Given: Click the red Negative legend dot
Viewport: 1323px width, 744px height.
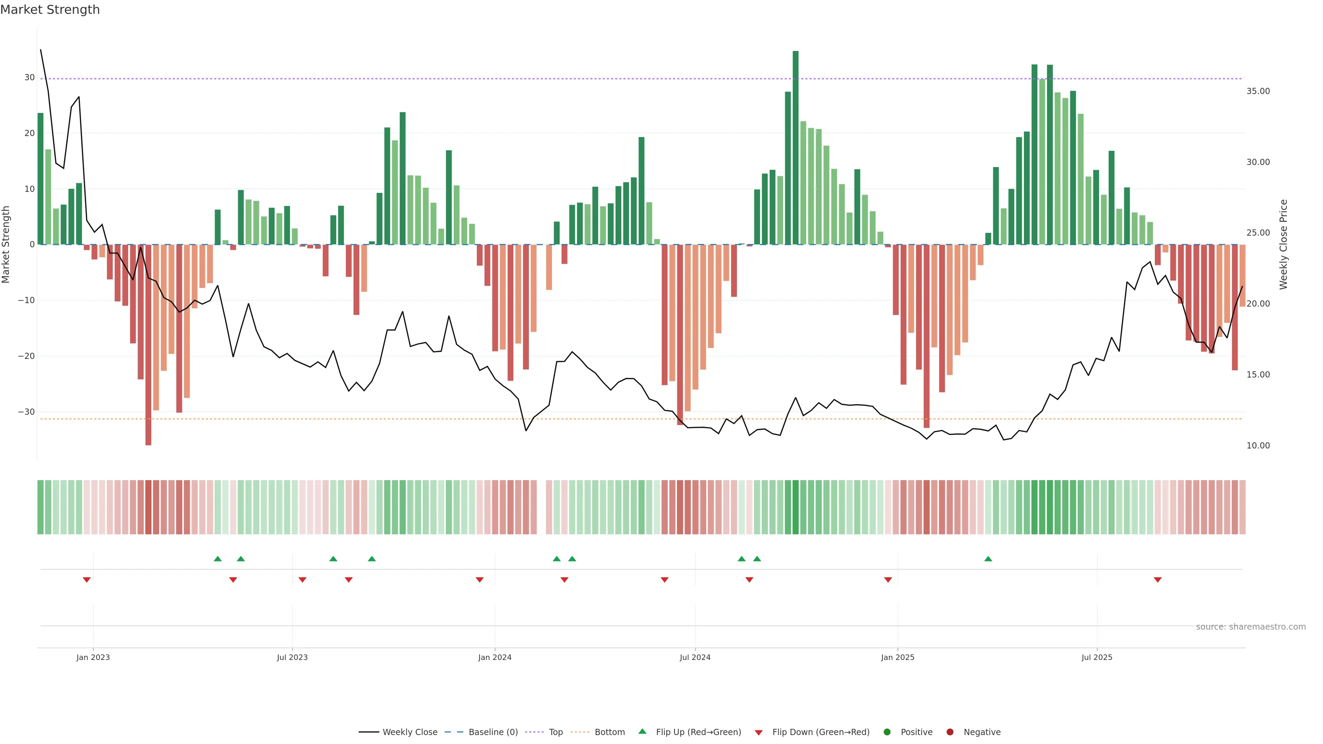Looking at the screenshot, I should 950,732.
